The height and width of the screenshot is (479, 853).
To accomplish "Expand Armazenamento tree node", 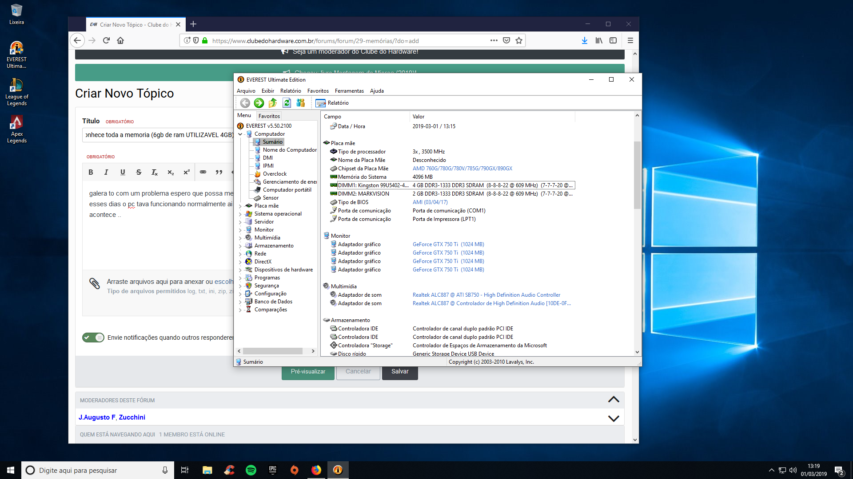I will pos(240,246).
